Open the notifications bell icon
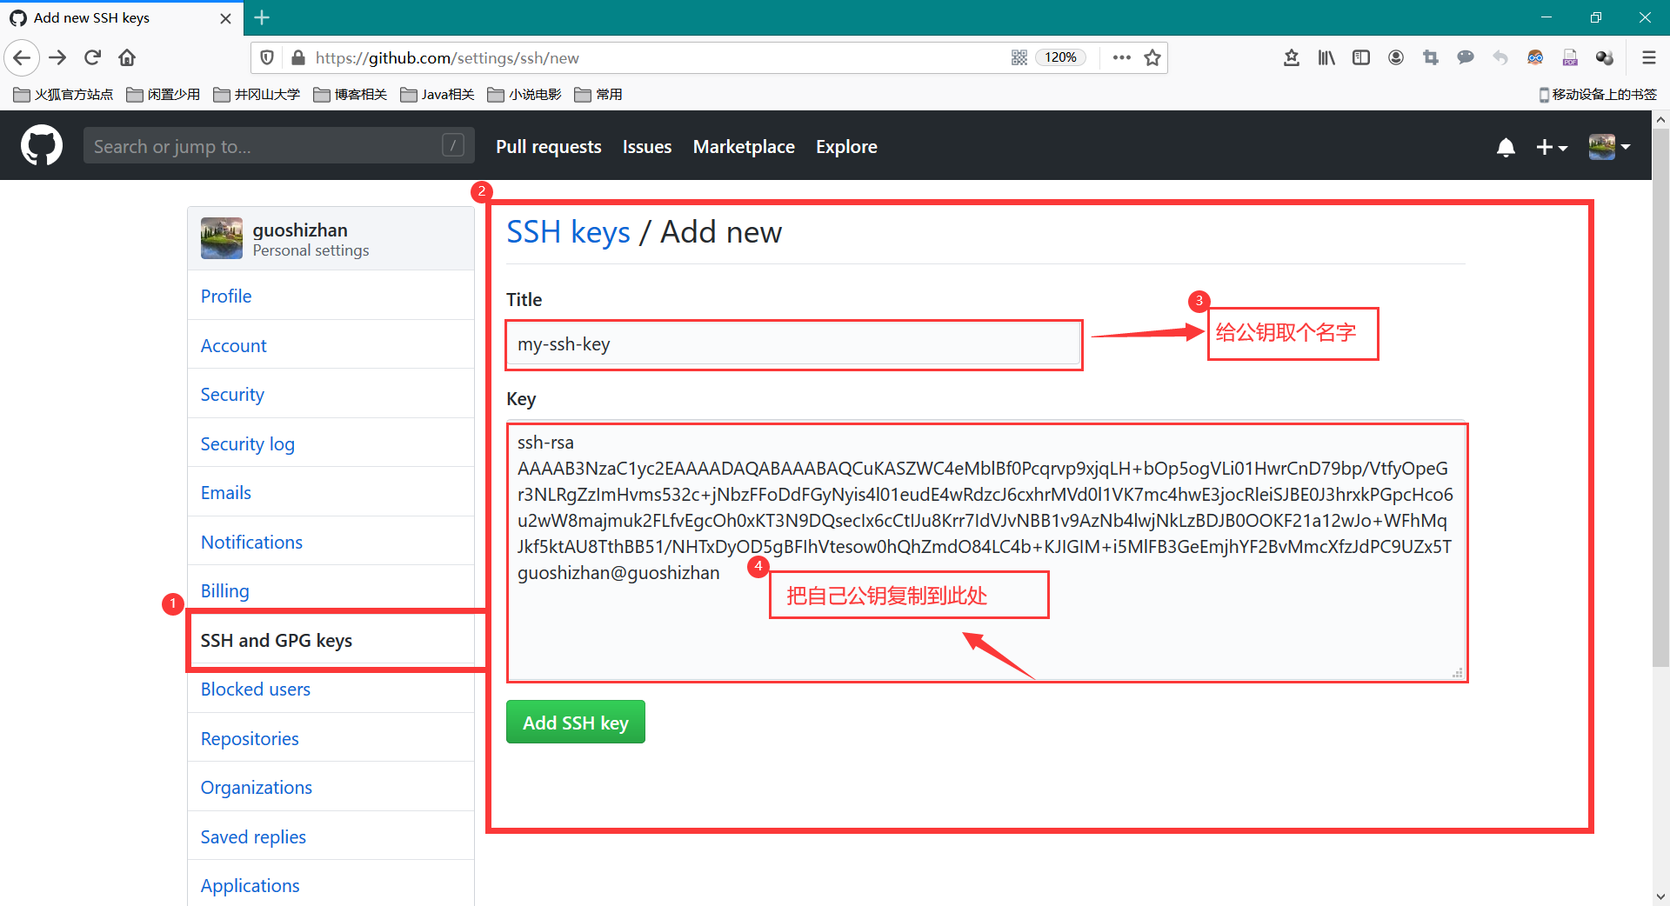This screenshot has height=906, width=1670. pyautogui.click(x=1506, y=147)
